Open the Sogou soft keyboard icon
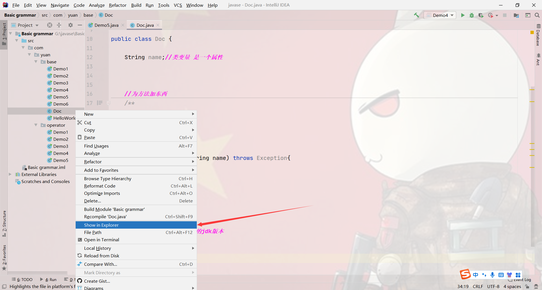Viewport: 542px width, 290px height. tap(501, 275)
